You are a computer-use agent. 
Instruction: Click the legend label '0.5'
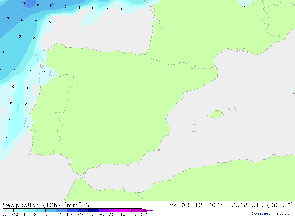point(16,214)
